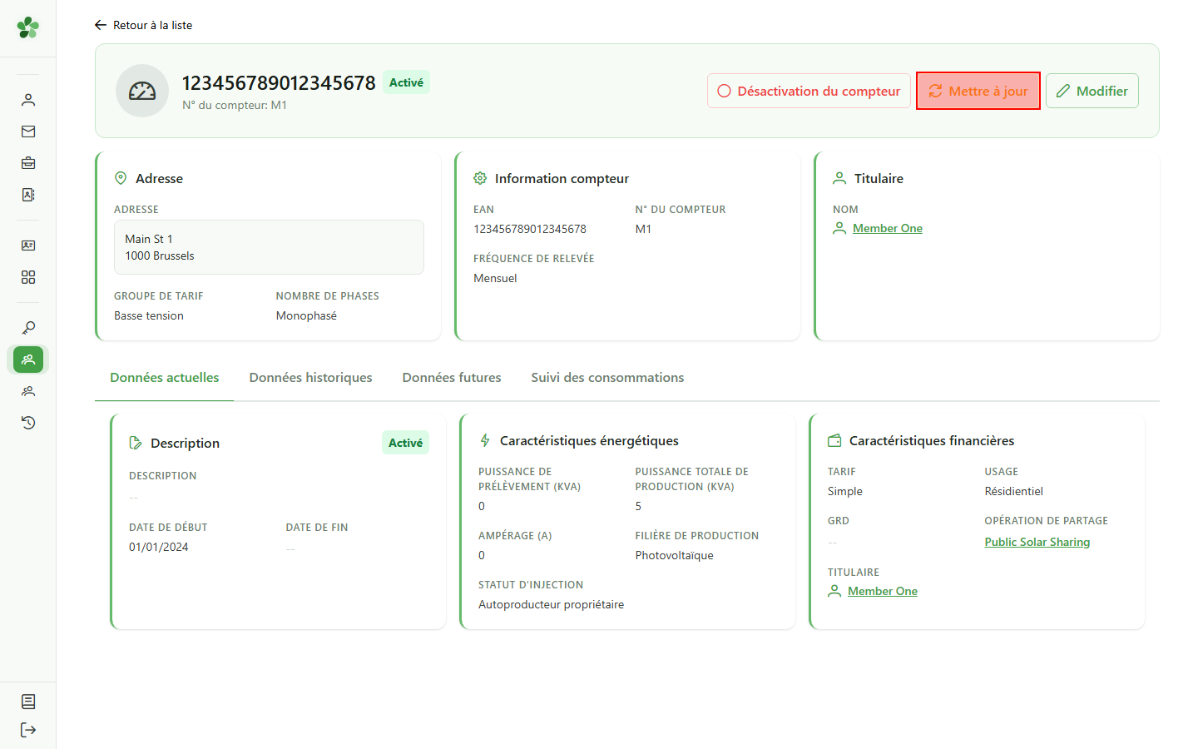Open the members group outline sidebar icon
Viewport: 1198px width, 749px height.
[28, 391]
